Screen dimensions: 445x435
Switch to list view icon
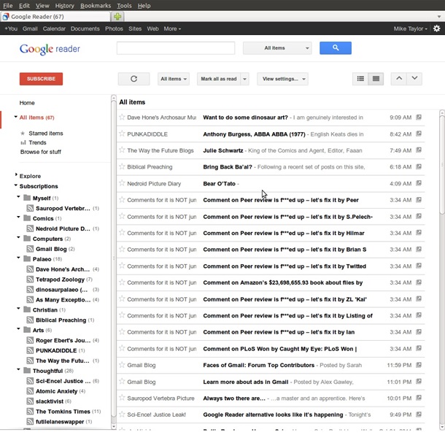376,79
